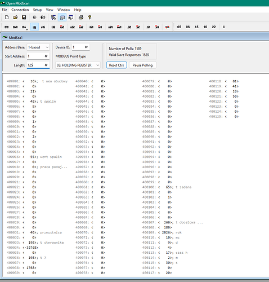Select the u16 unsigned integer format

[43, 27]
